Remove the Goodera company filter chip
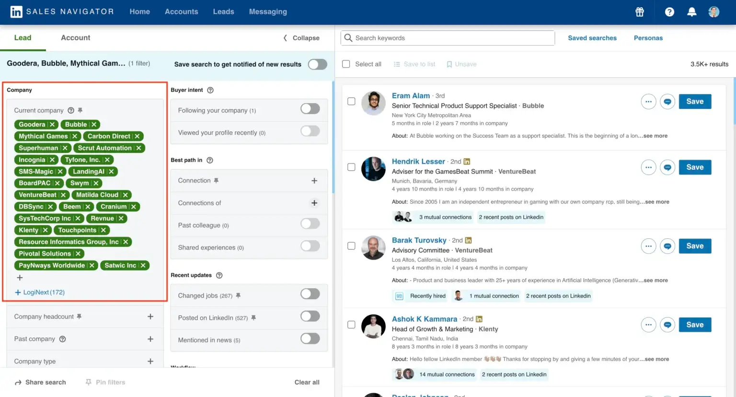Image resolution: width=736 pixels, height=397 pixels. point(52,125)
